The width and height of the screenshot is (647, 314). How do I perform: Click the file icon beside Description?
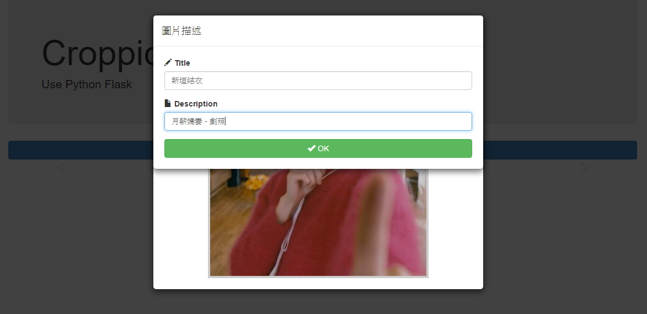click(x=167, y=103)
